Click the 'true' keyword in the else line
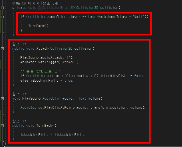This screenshot has height=147, width=182. click(68, 80)
